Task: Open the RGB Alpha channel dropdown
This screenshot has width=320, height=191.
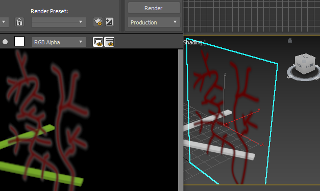Action: click(59, 42)
